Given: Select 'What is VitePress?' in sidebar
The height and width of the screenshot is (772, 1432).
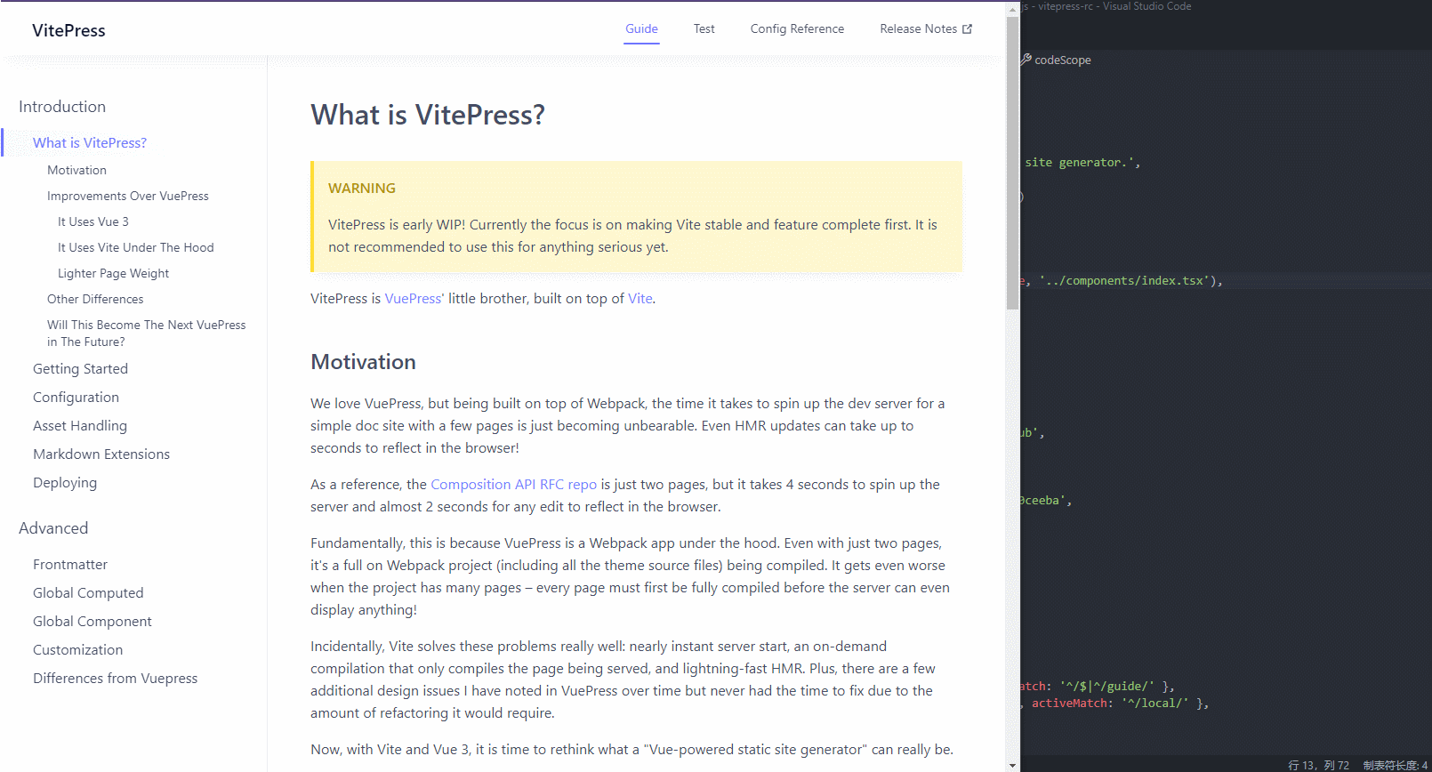Looking at the screenshot, I should pyautogui.click(x=90, y=142).
